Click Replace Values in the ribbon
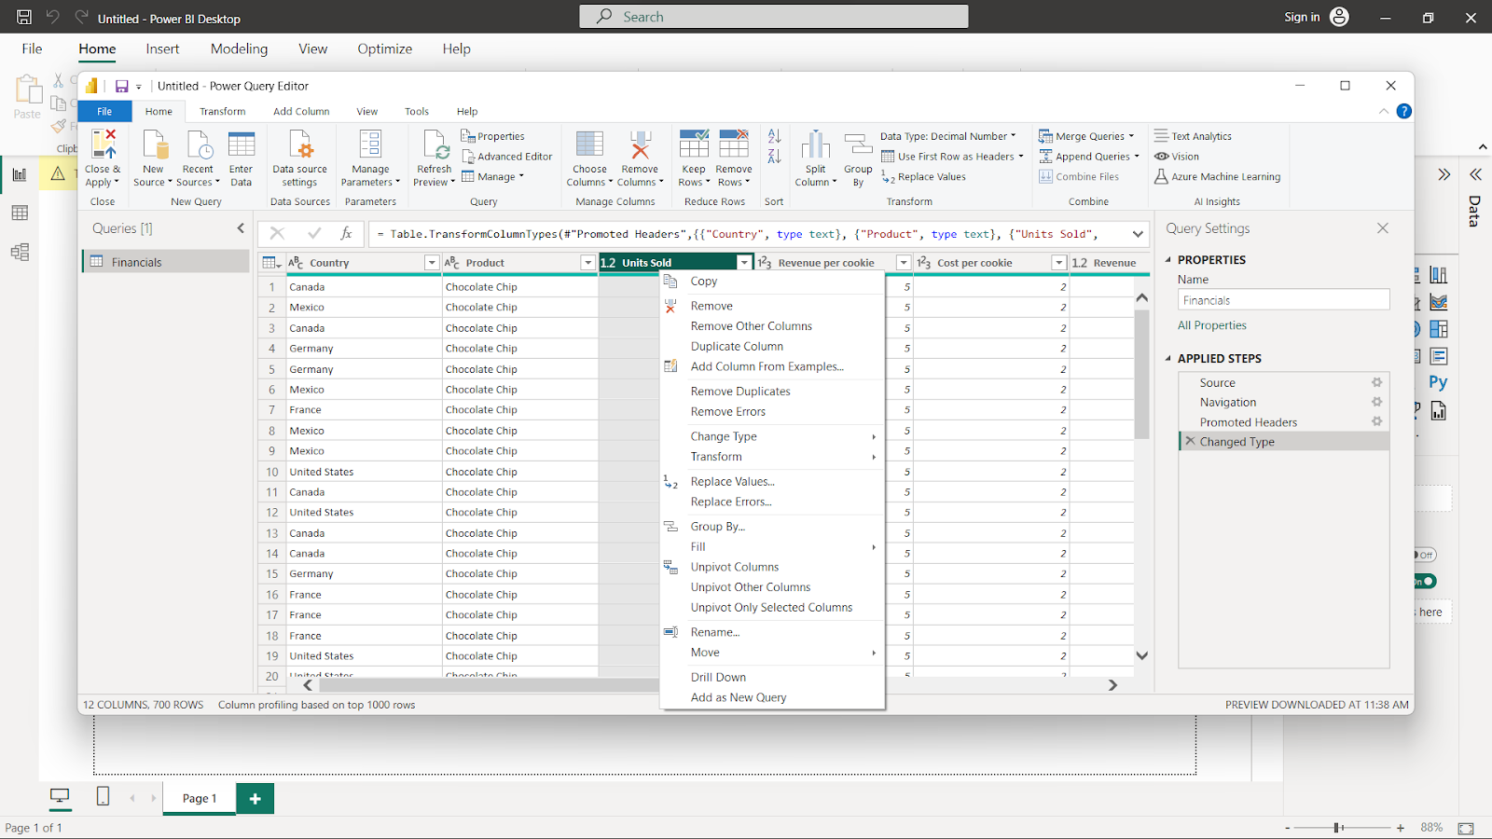The image size is (1492, 839). [x=924, y=177]
